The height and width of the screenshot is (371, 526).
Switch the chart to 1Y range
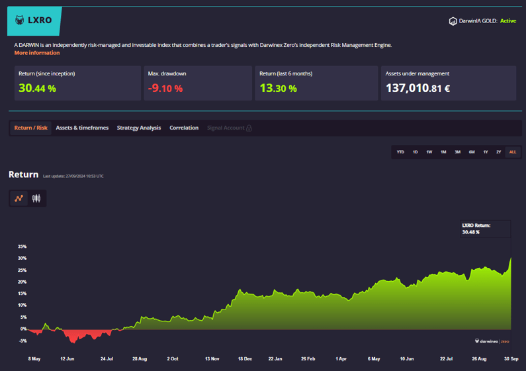point(486,152)
